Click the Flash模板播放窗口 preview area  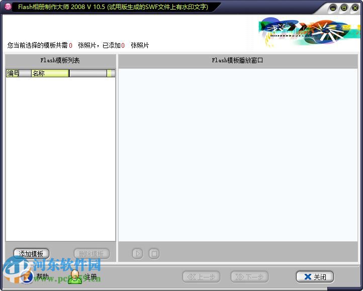click(238, 155)
